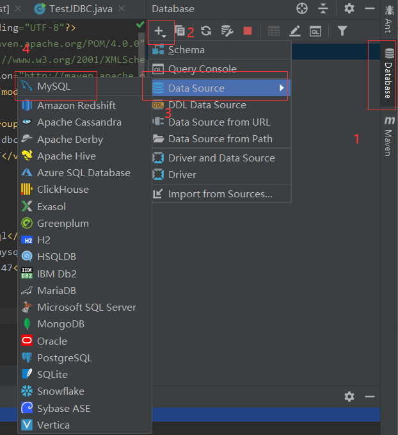398x435 pixels.
Task: Select Snowflake data source
Action: (x=85, y=391)
